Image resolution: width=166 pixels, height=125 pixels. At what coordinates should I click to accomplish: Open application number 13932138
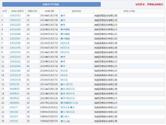tap(15, 80)
